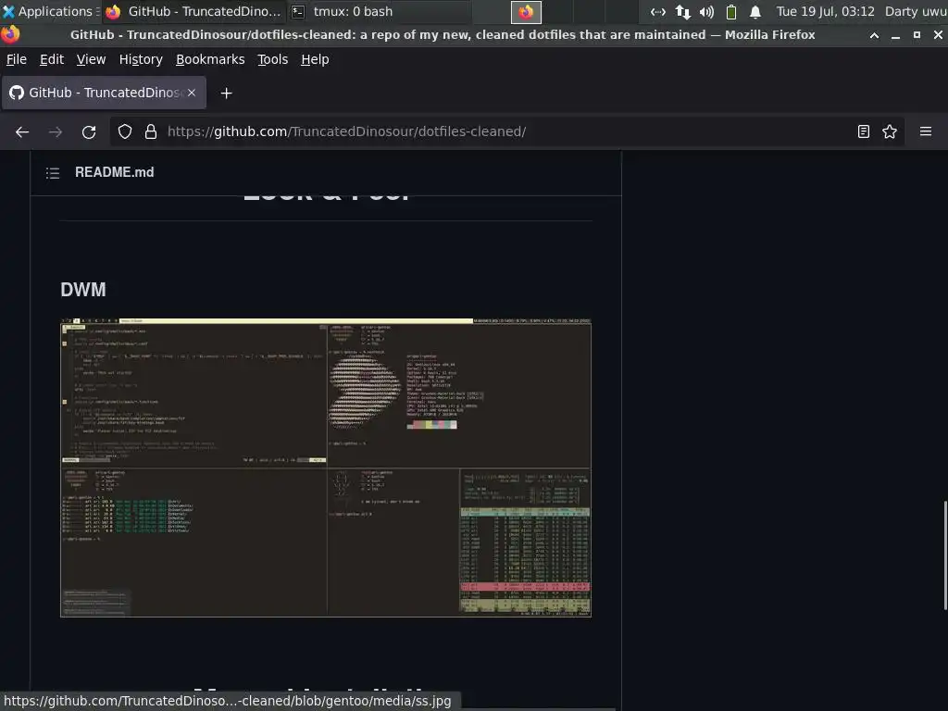
Task: Open the DWM screenshot image
Action: (326, 468)
